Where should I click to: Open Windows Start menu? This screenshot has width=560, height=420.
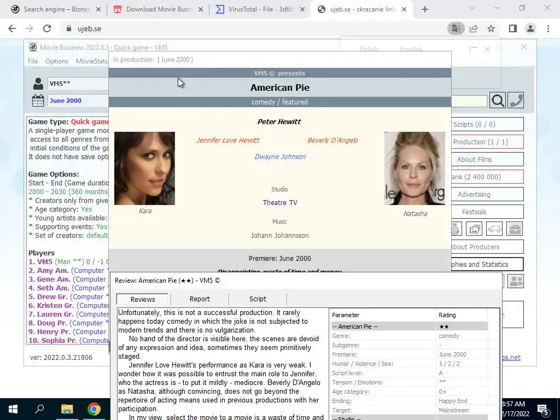coord(13,409)
